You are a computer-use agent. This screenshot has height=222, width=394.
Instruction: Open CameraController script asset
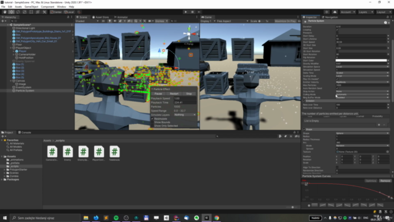(x=52, y=154)
